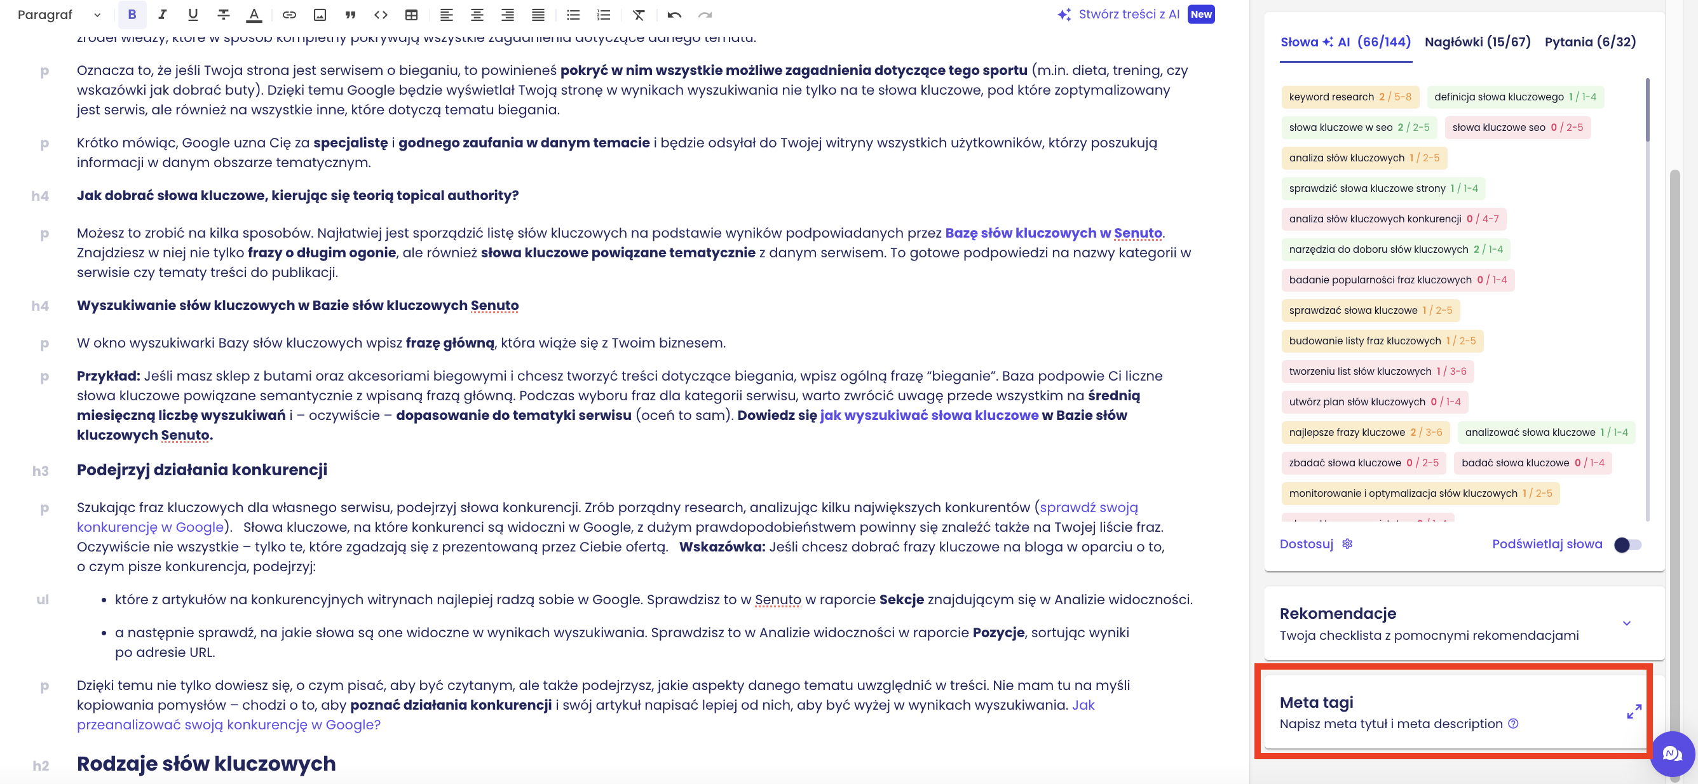Open the text color picker
The height and width of the screenshot is (784, 1698).
click(x=254, y=15)
